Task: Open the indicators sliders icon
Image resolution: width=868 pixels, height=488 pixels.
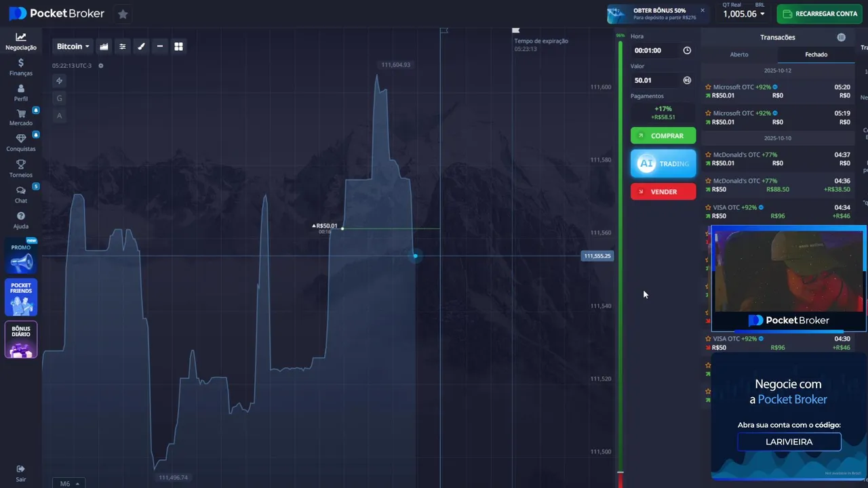Action: [123, 46]
